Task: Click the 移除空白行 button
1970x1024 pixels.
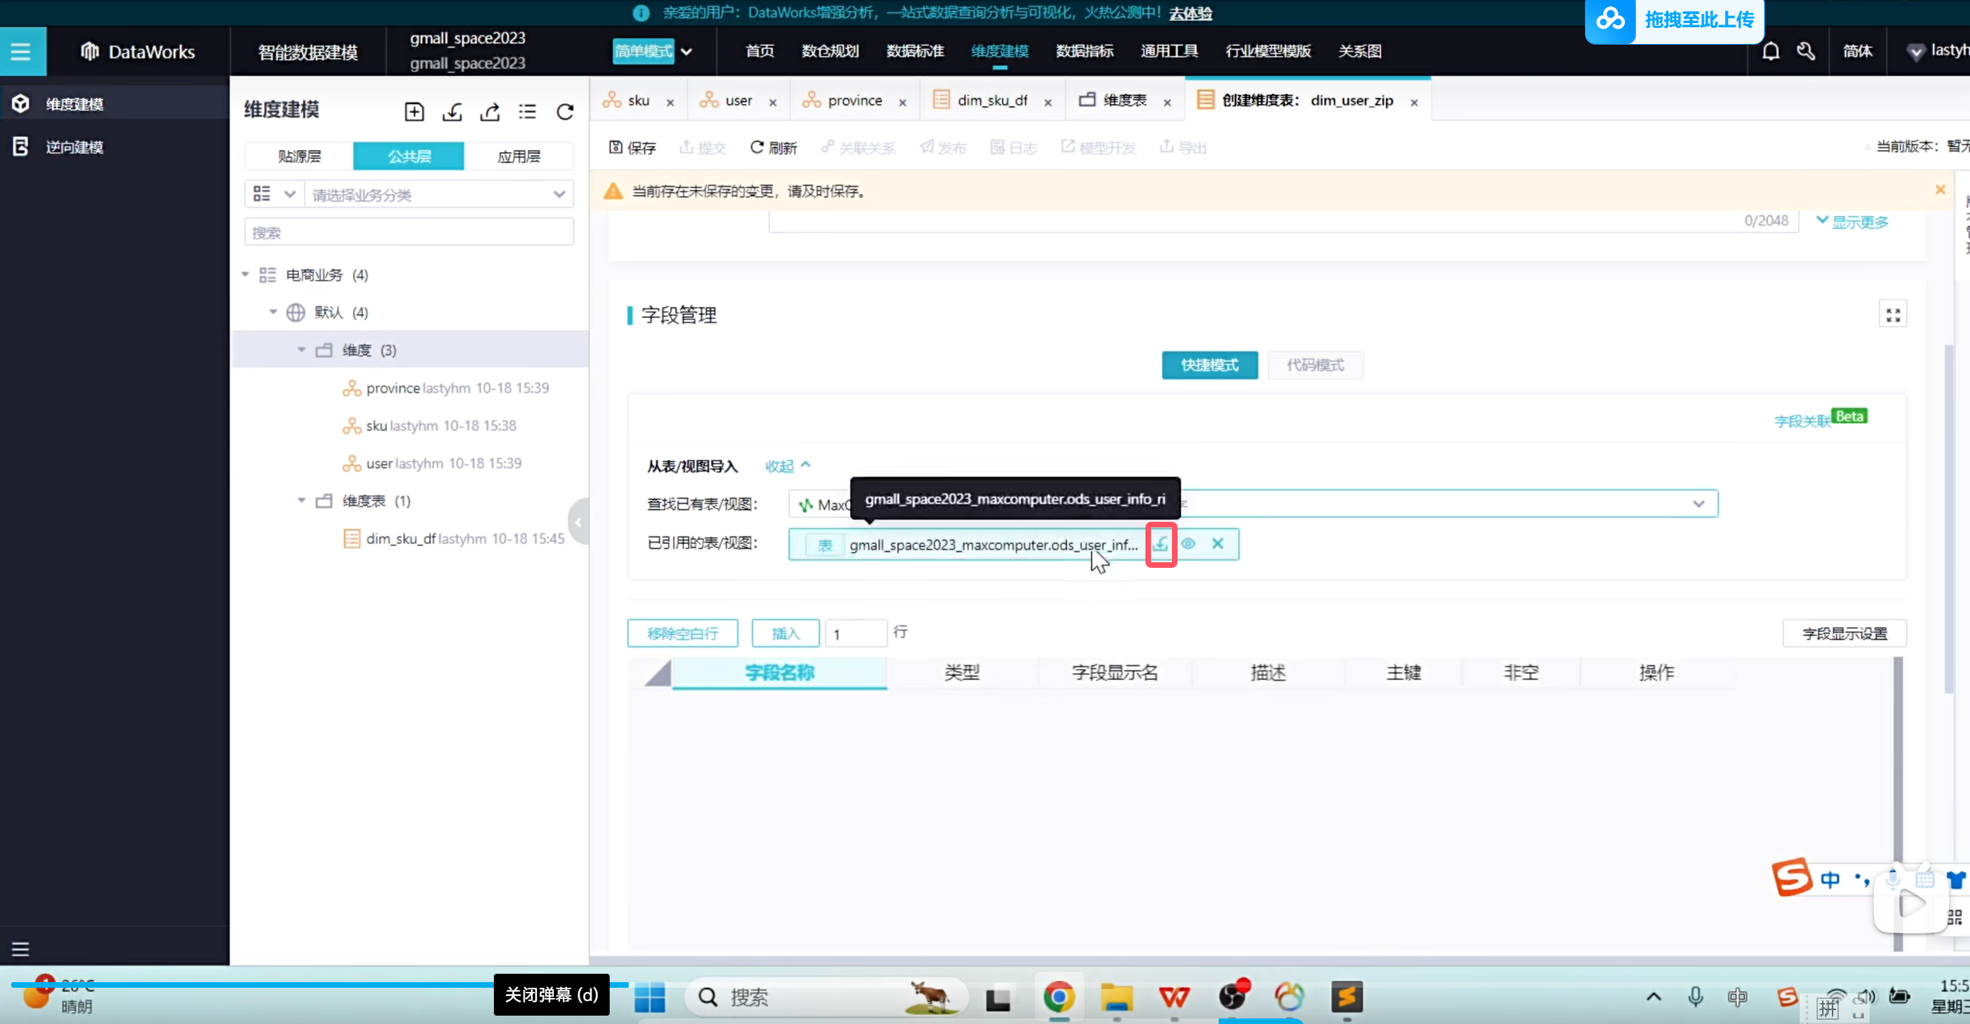Action: [x=682, y=633]
